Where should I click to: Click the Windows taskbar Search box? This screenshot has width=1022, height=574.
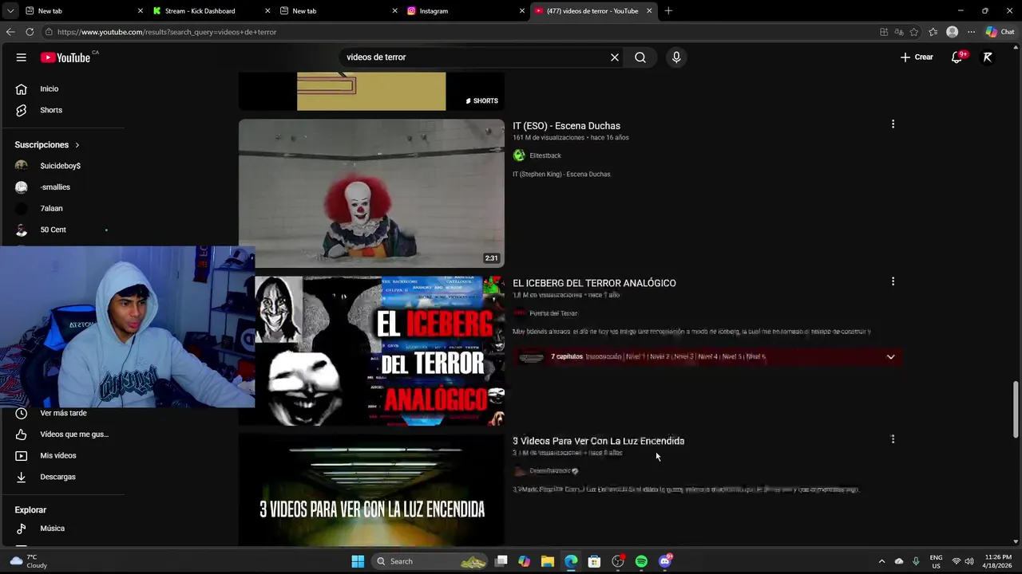(430, 561)
